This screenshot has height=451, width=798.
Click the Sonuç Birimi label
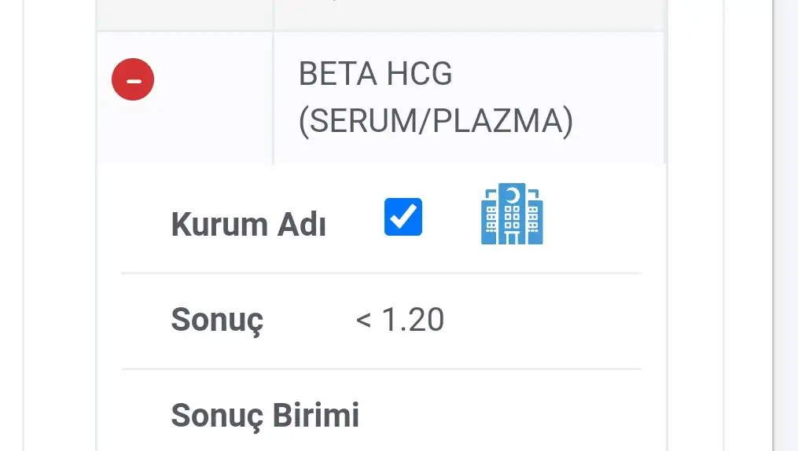pos(265,415)
